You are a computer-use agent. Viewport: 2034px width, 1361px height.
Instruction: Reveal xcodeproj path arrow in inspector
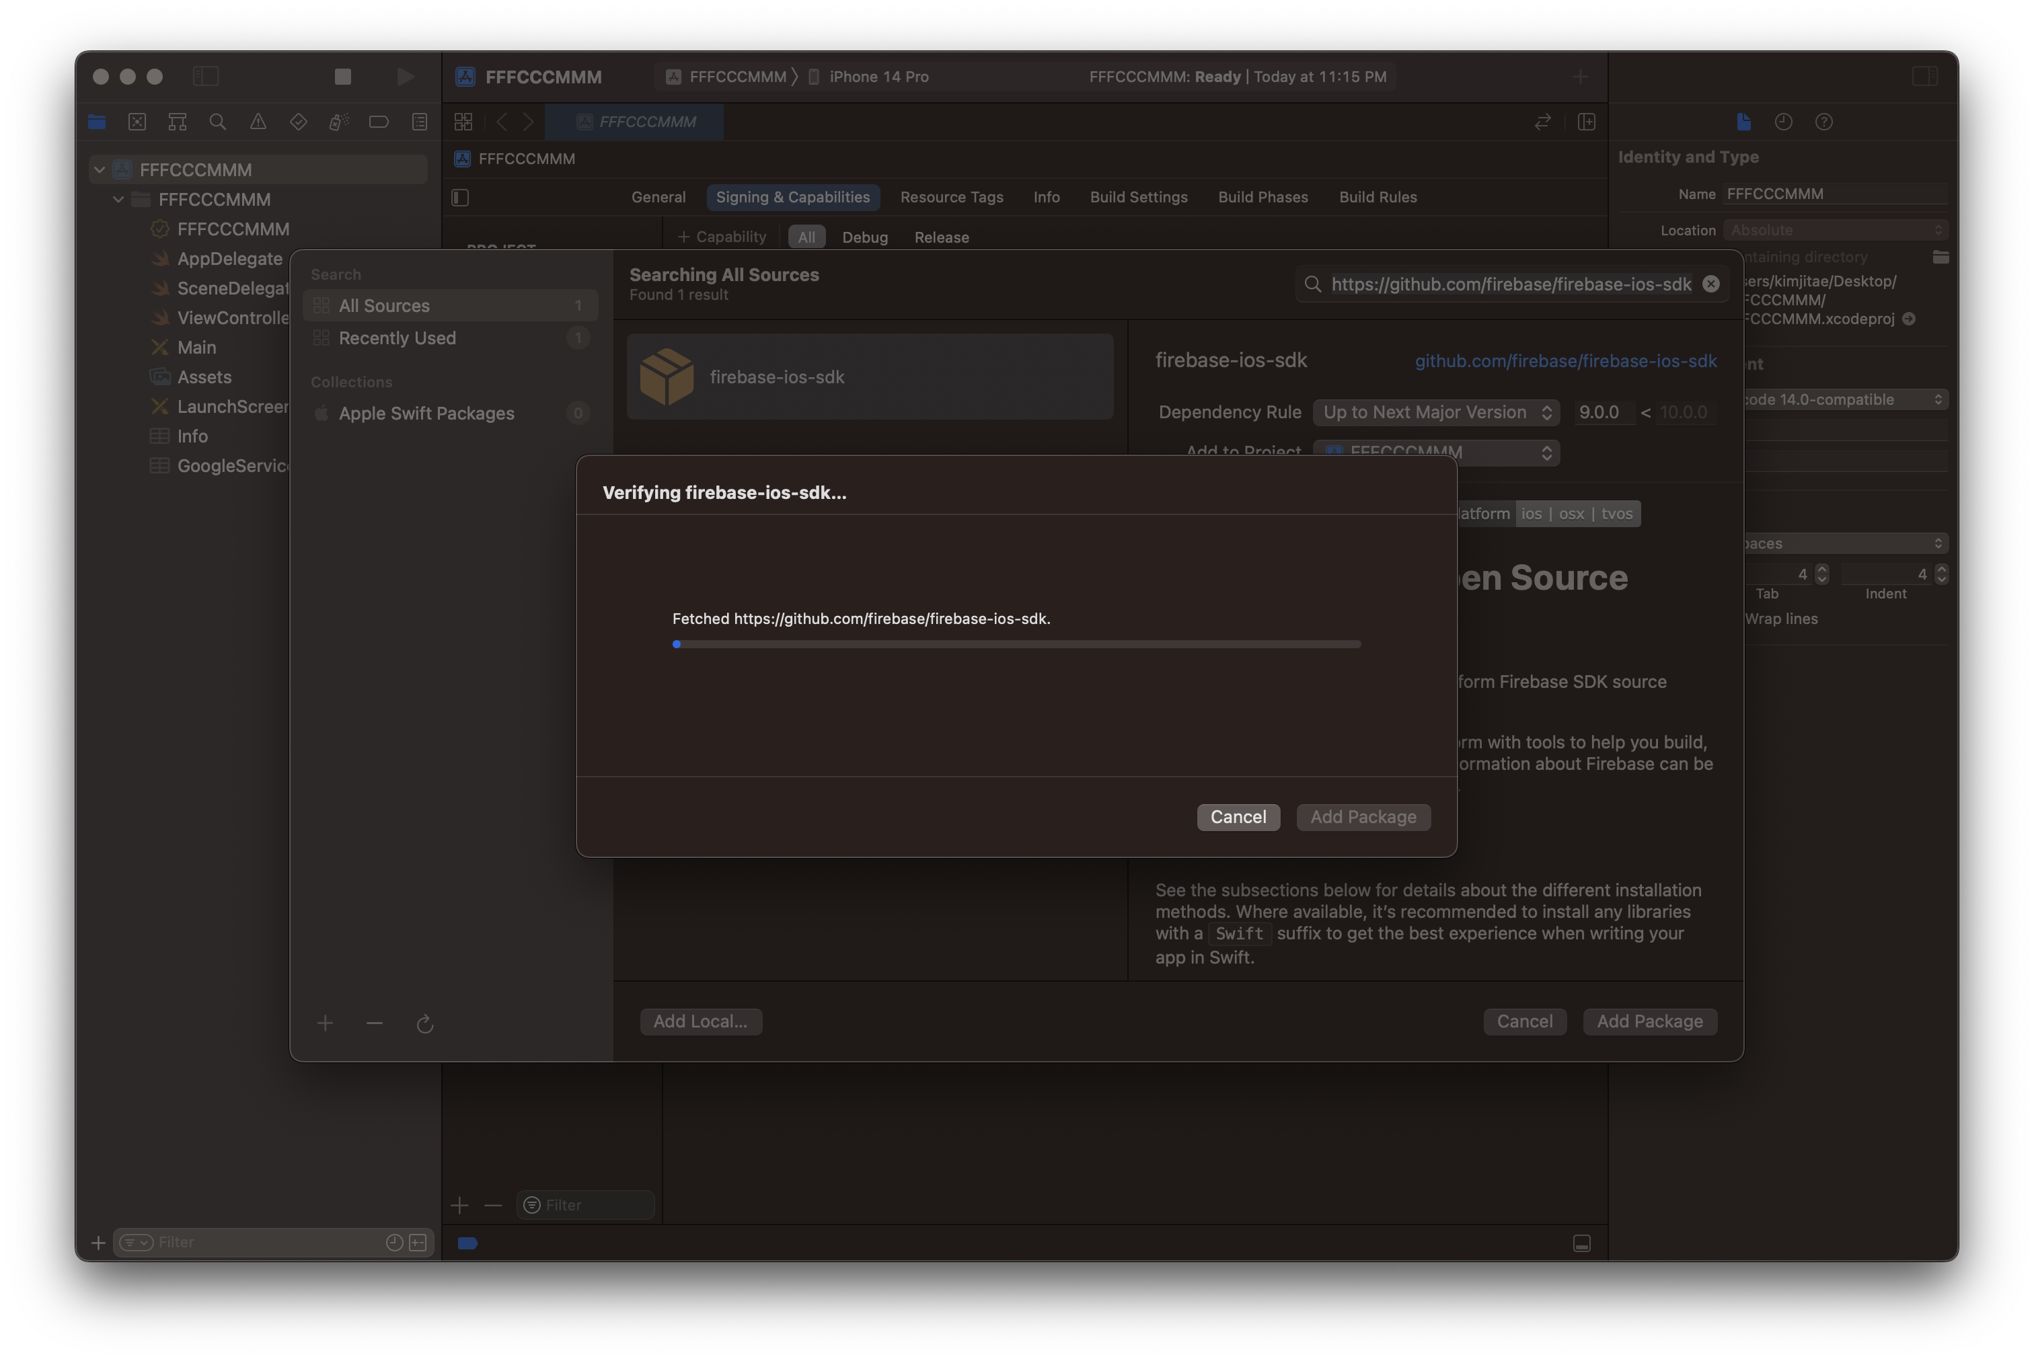tap(1908, 319)
